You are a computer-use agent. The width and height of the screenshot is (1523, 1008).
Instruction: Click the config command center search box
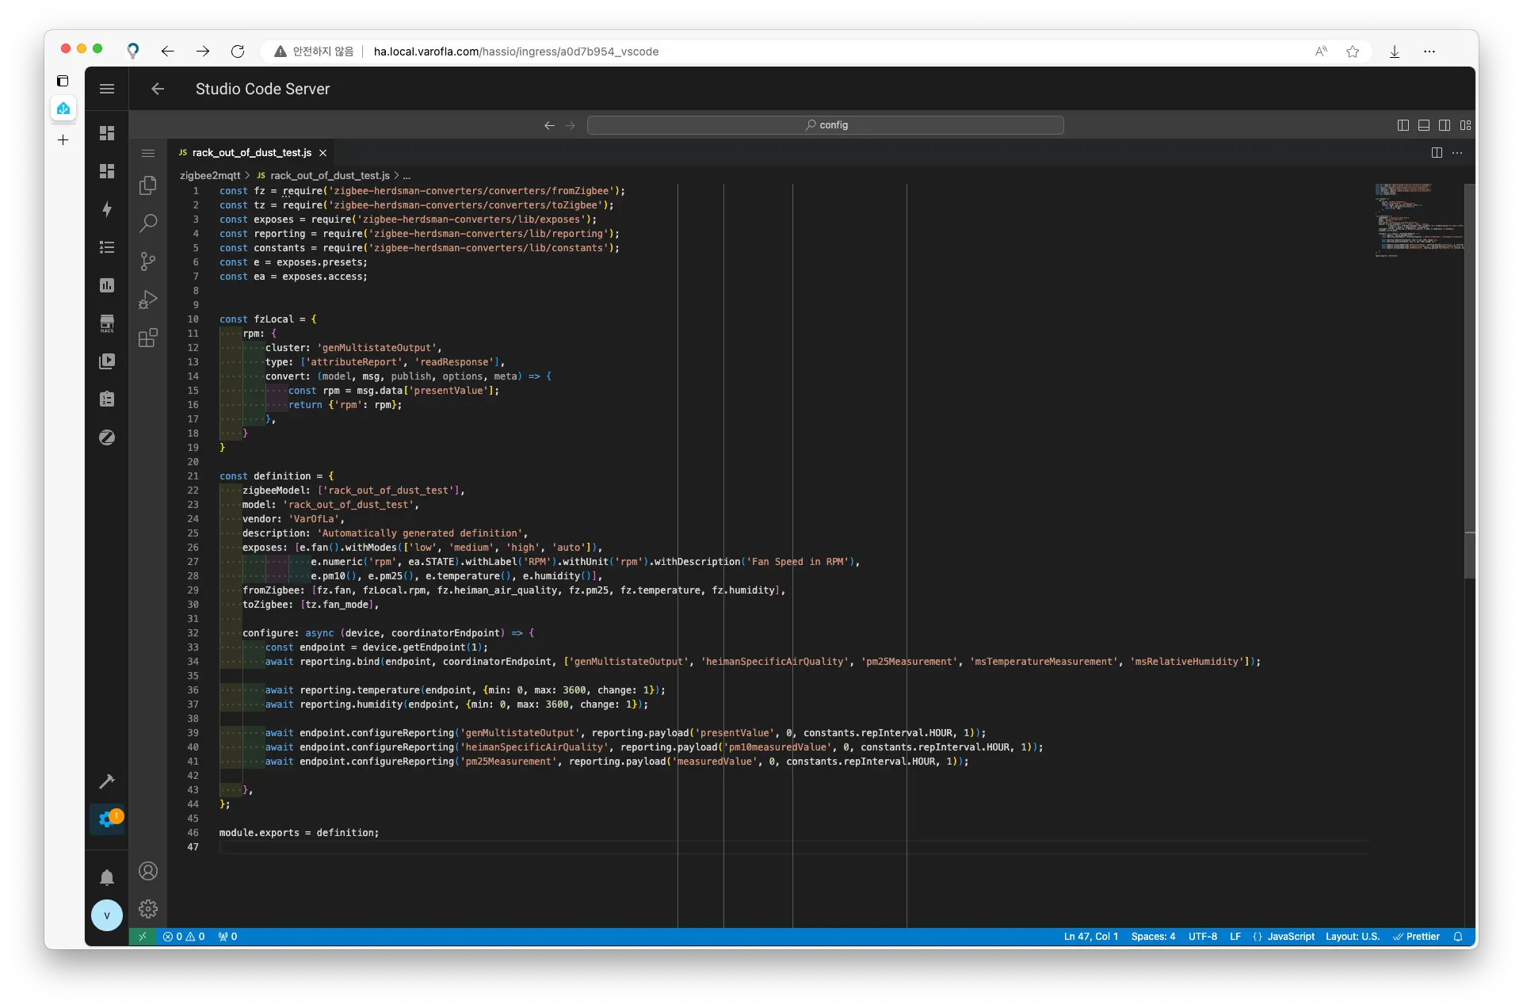coord(825,125)
